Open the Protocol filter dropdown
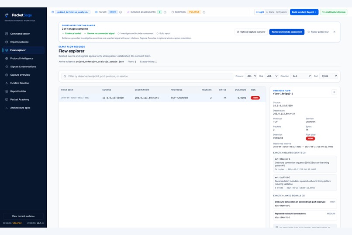 (251, 76)
